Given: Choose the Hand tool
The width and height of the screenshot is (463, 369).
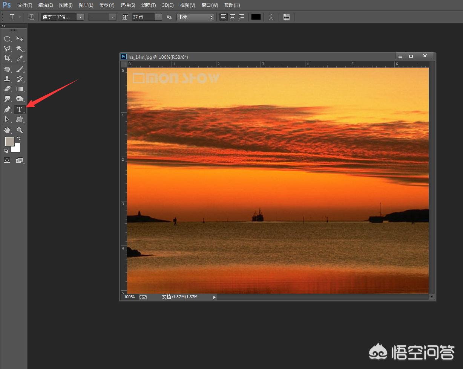Looking at the screenshot, I should click(x=7, y=130).
